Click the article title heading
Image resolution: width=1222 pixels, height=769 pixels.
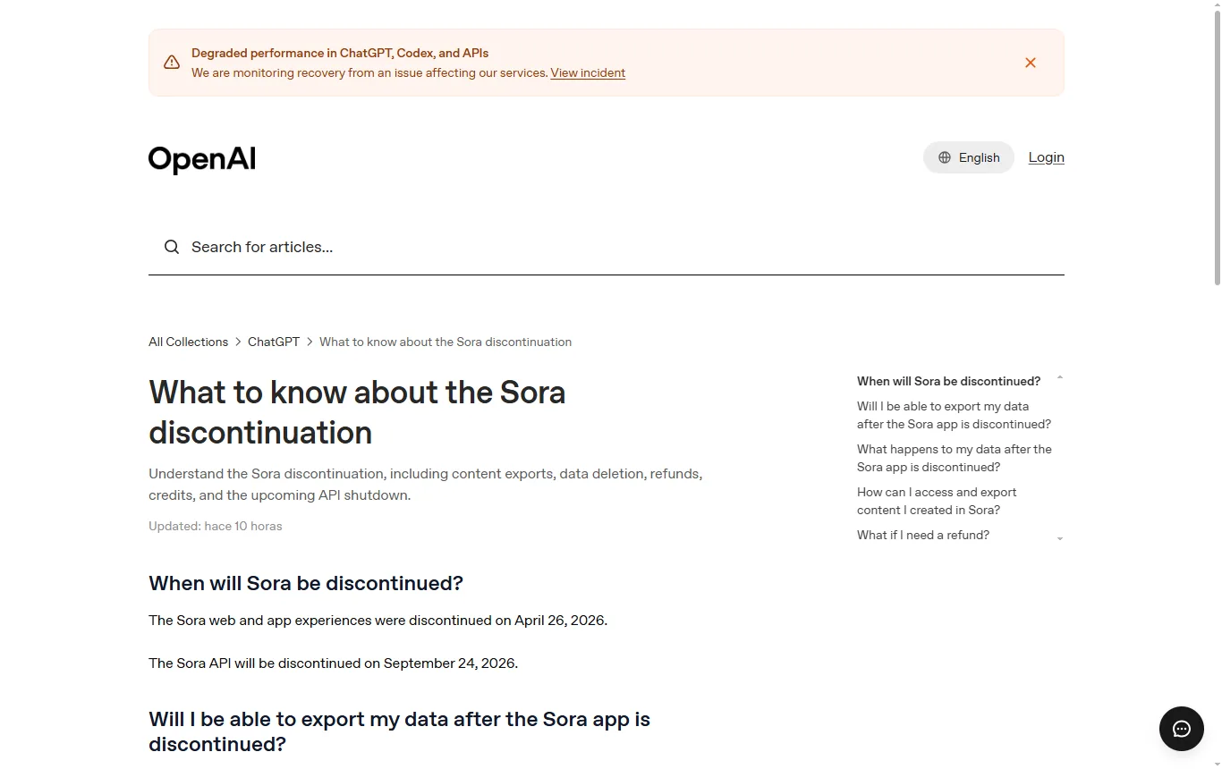pyautogui.click(x=357, y=412)
